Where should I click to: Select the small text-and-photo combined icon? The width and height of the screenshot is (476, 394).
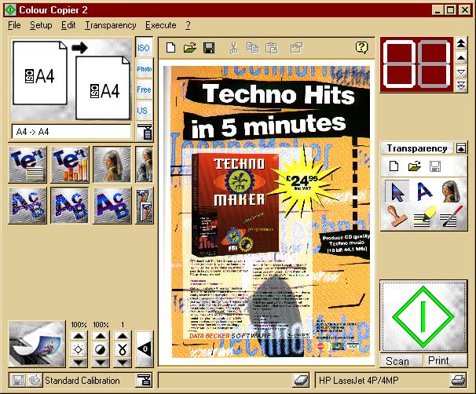[x=145, y=206]
